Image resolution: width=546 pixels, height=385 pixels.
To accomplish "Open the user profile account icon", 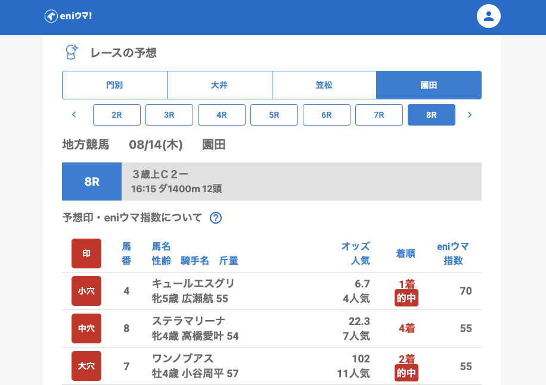I will click(488, 16).
